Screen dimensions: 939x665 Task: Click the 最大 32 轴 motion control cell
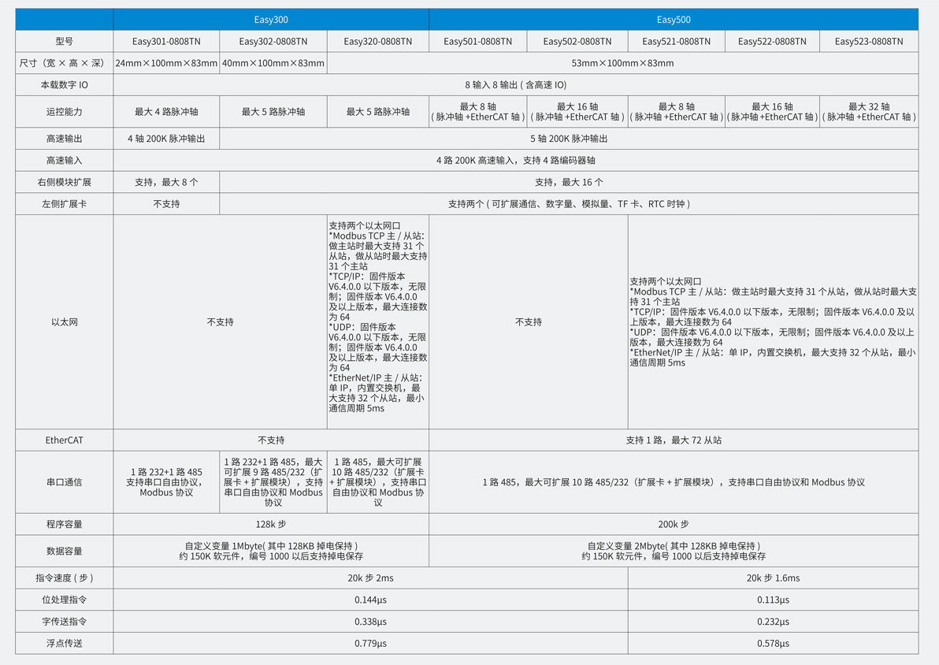coord(869,112)
